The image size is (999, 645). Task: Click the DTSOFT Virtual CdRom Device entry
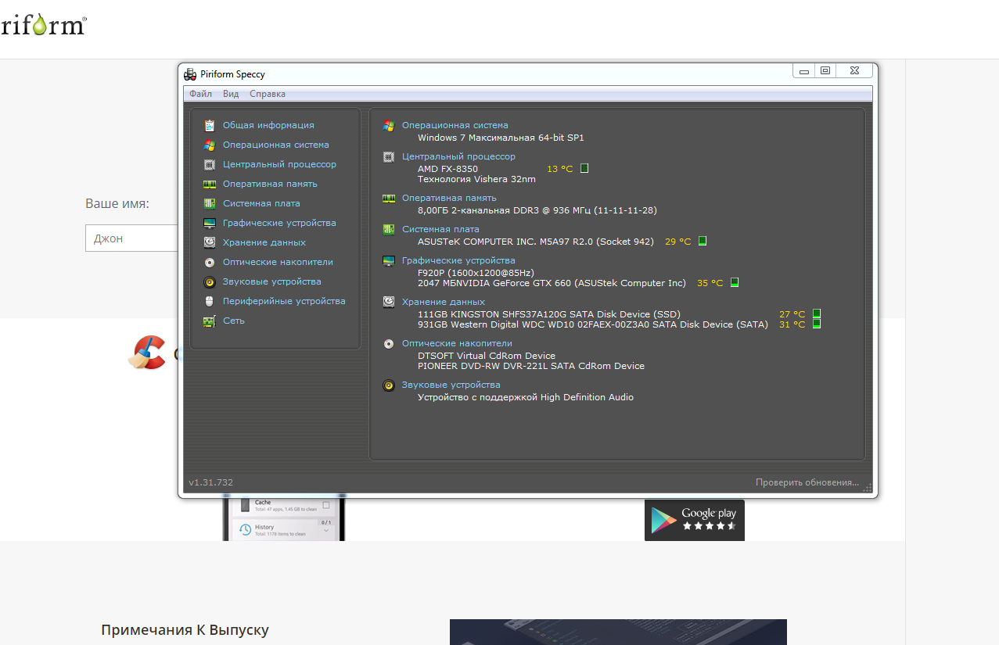point(487,356)
